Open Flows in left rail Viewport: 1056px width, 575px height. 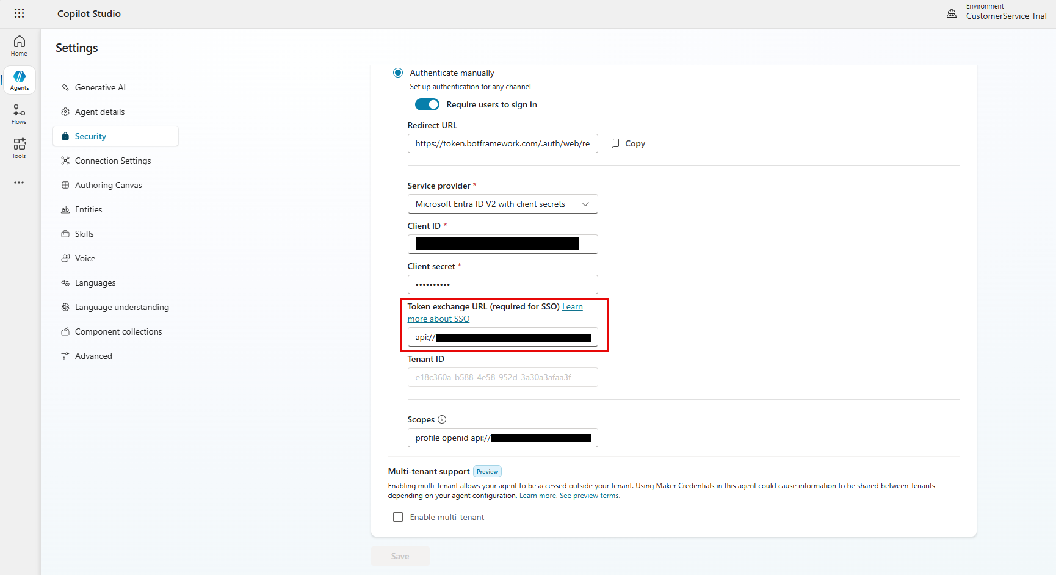pos(20,114)
